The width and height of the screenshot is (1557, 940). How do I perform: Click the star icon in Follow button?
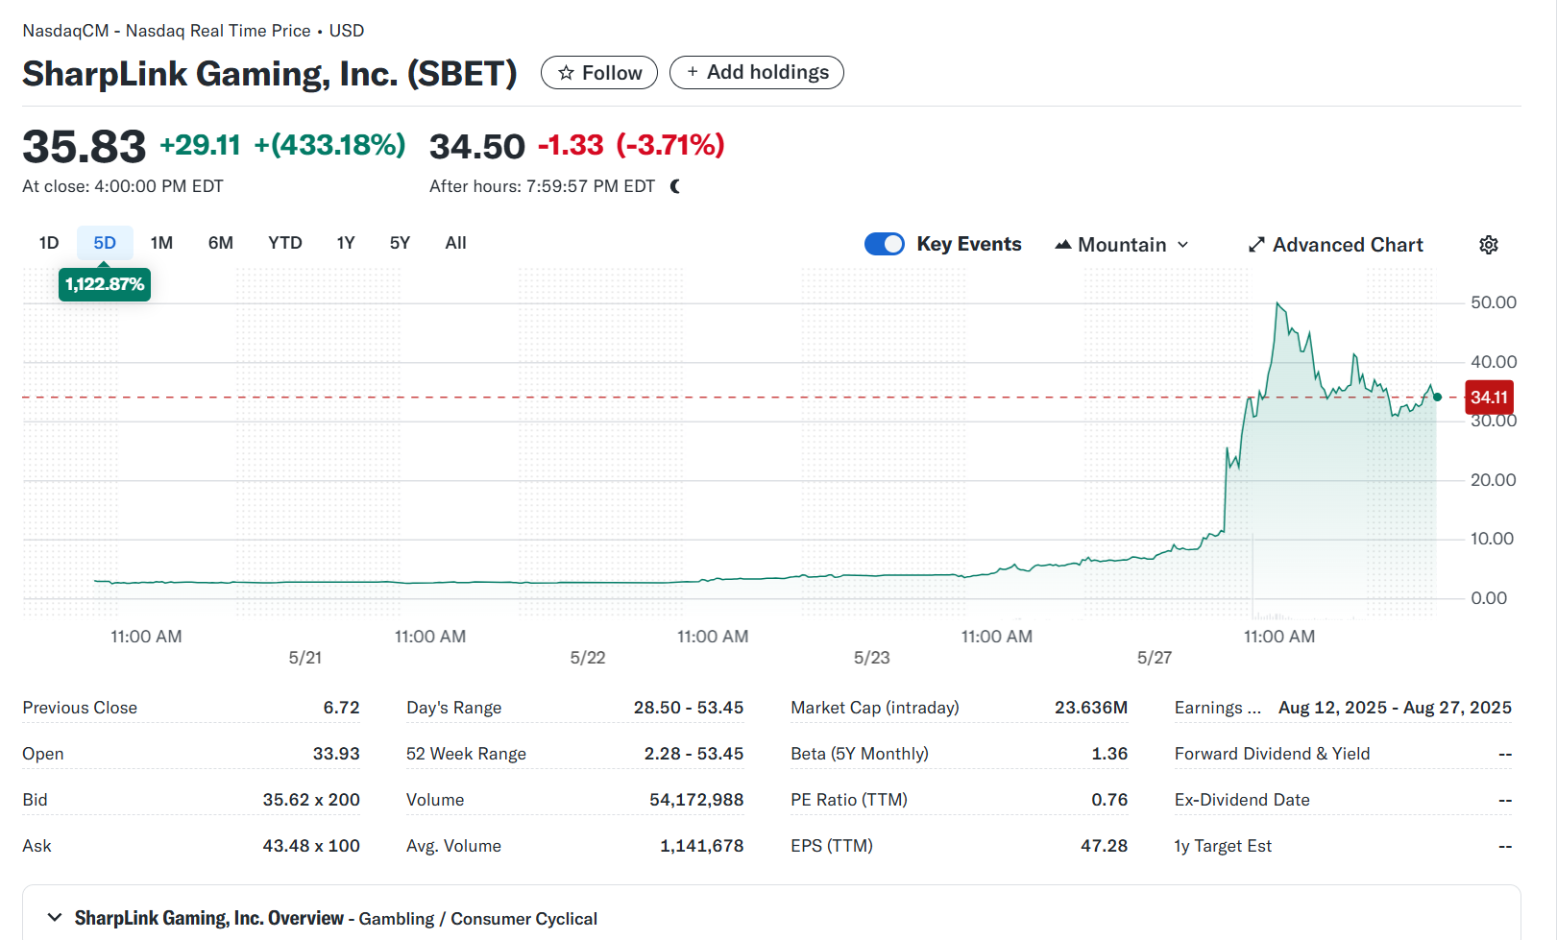pyautogui.click(x=566, y=73)
